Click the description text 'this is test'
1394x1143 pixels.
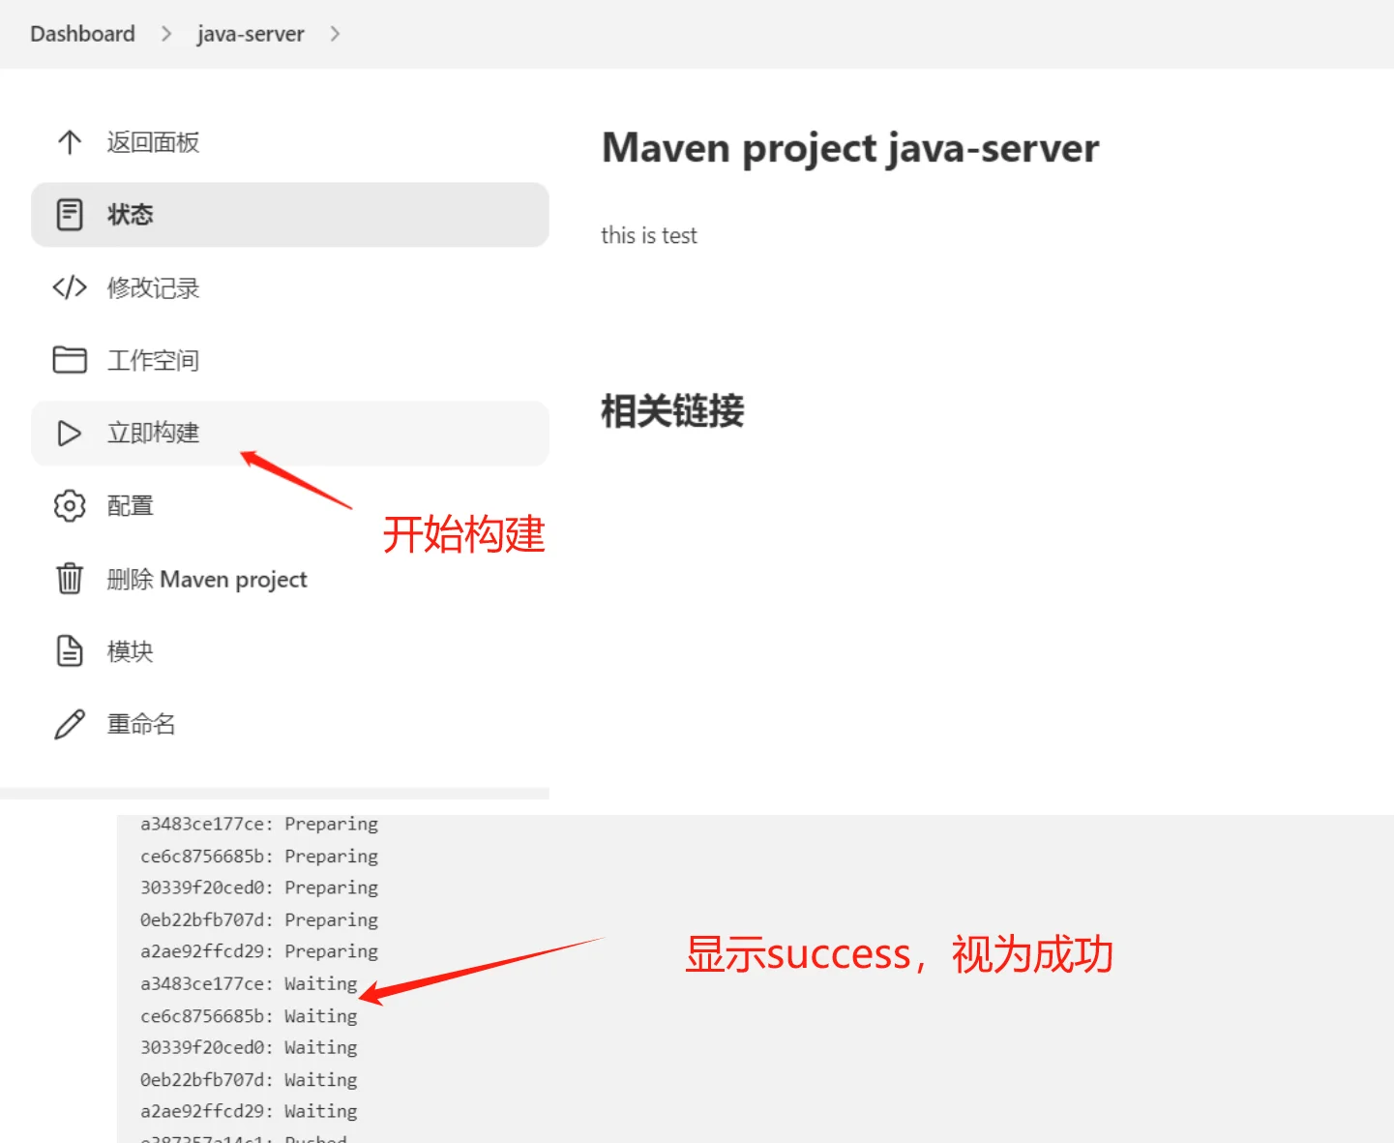[x=649, y=235]
